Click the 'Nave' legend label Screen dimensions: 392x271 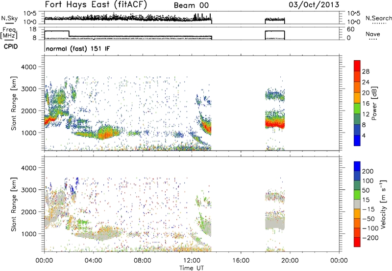click(373, 34)
